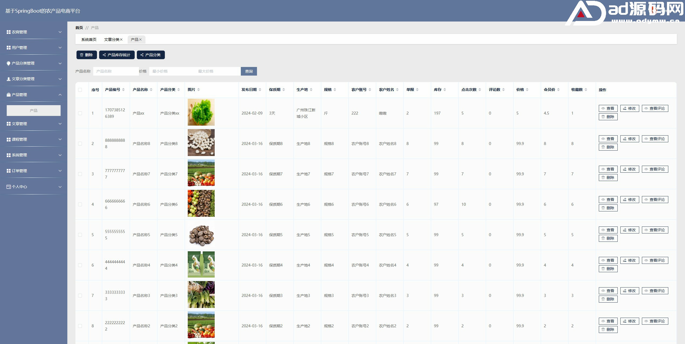This screenshot has height=344, width=685.
Task: Close the 产品 tab with its X
Action: [x=140, y=40]
